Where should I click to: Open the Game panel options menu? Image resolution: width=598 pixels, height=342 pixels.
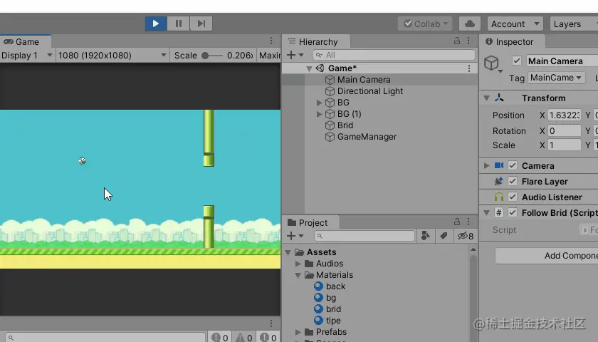pos(271,41)
